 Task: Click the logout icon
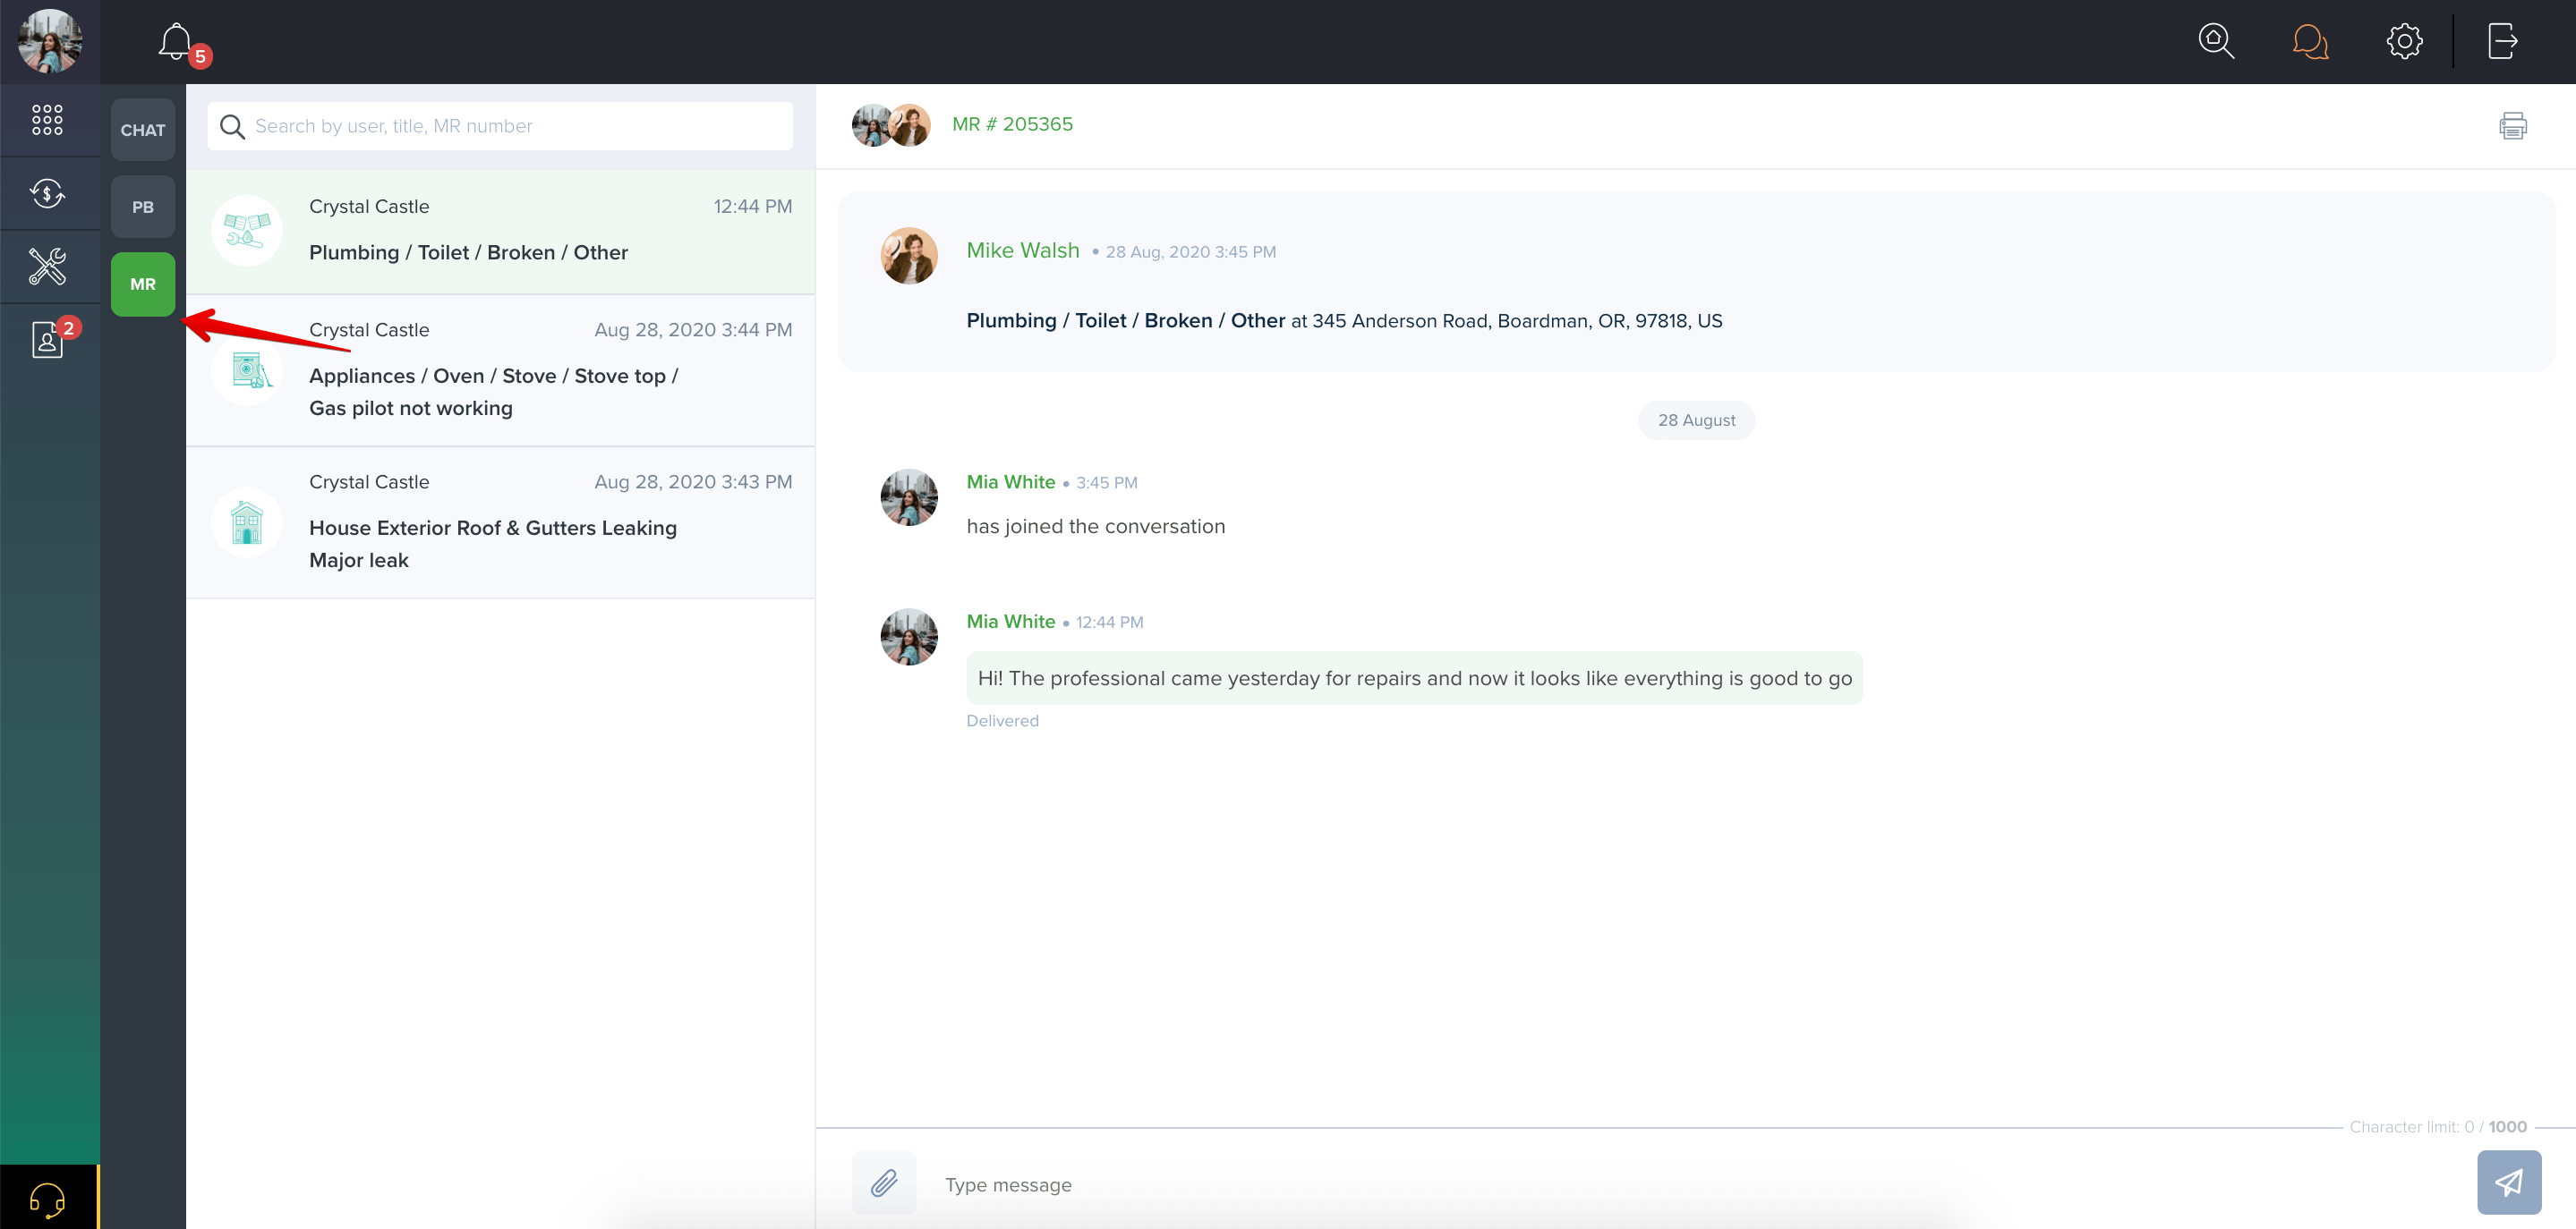click(x=2502, y=41)
